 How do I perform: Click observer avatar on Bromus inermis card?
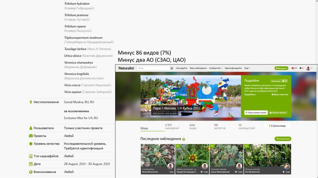pos(287,166)
